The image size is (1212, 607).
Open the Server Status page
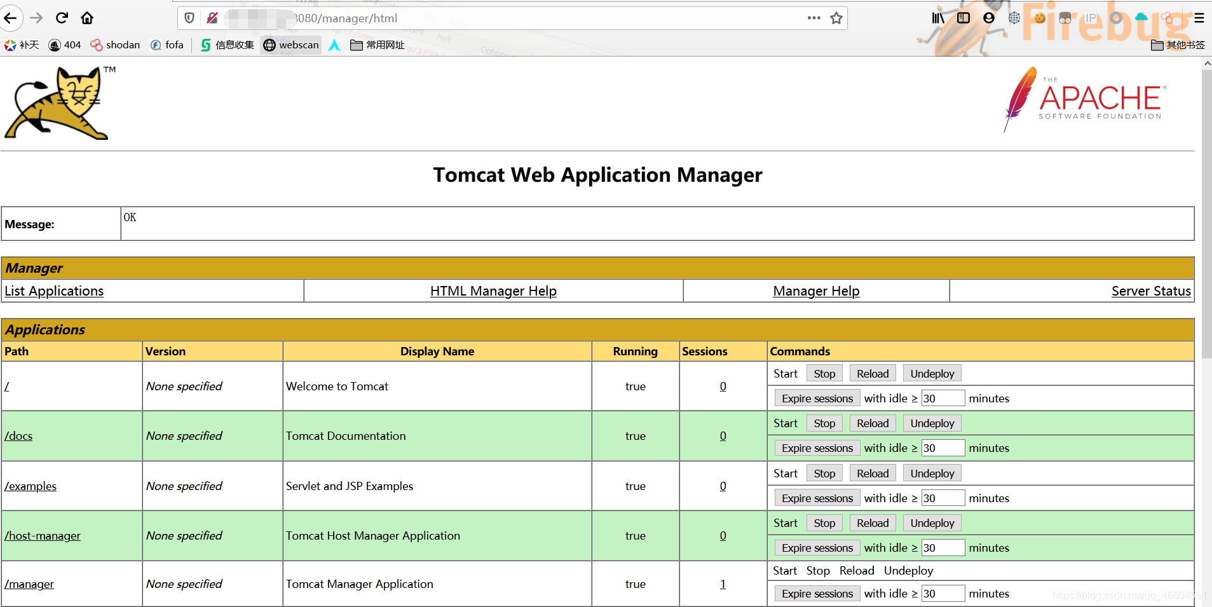pos(1151,291)
